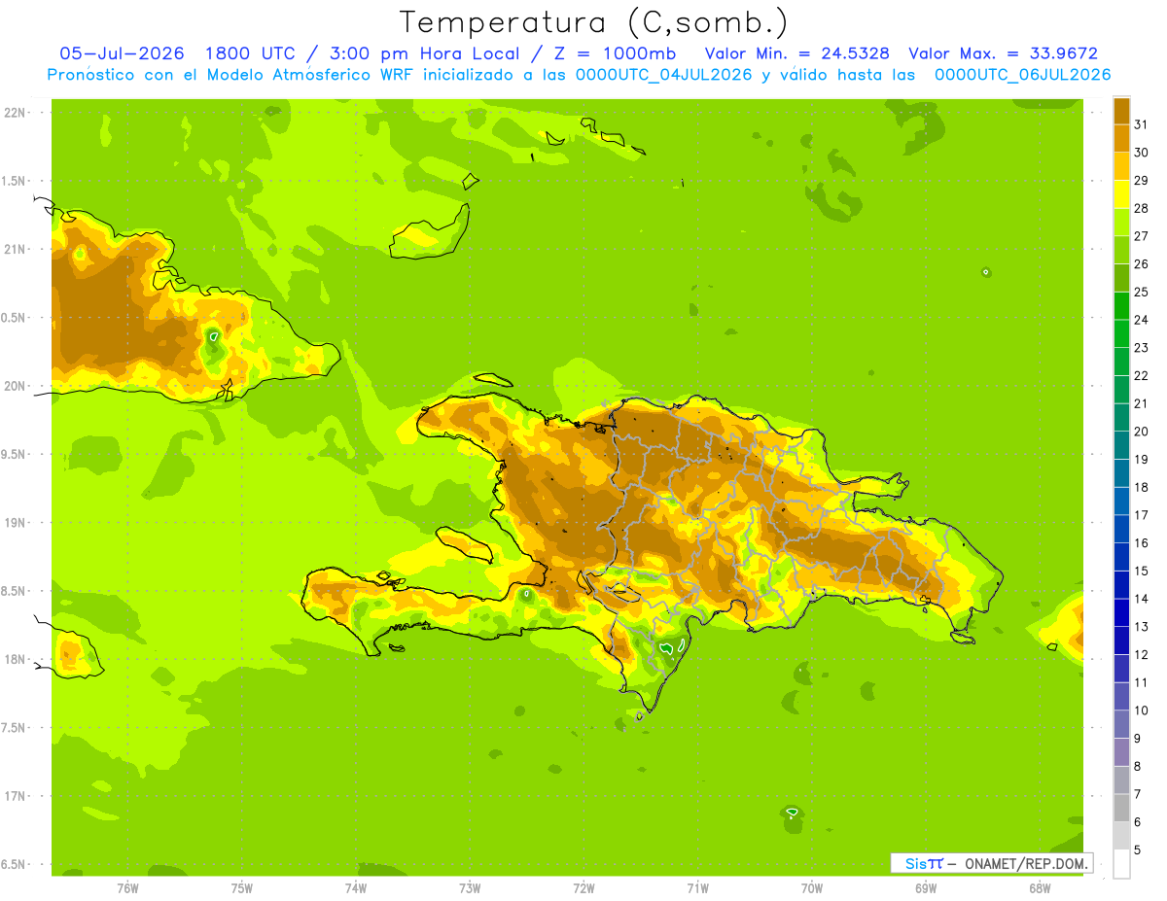
Task: Click the '0000UTC_04JUL2026' initialization time text
Action: point(664,75)
